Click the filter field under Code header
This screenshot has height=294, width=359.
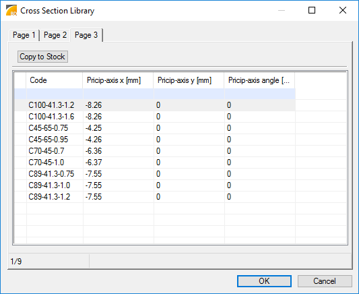pos(55,94)
